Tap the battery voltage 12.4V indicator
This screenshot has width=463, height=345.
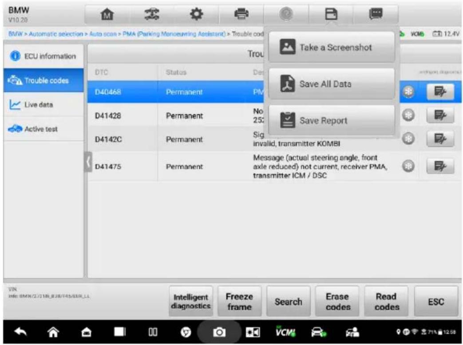click(446, 34)
